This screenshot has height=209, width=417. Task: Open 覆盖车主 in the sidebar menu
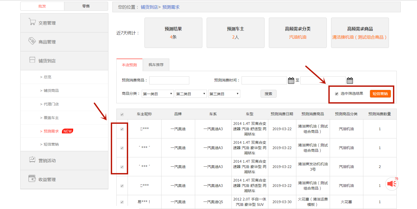tap(51, 118)
